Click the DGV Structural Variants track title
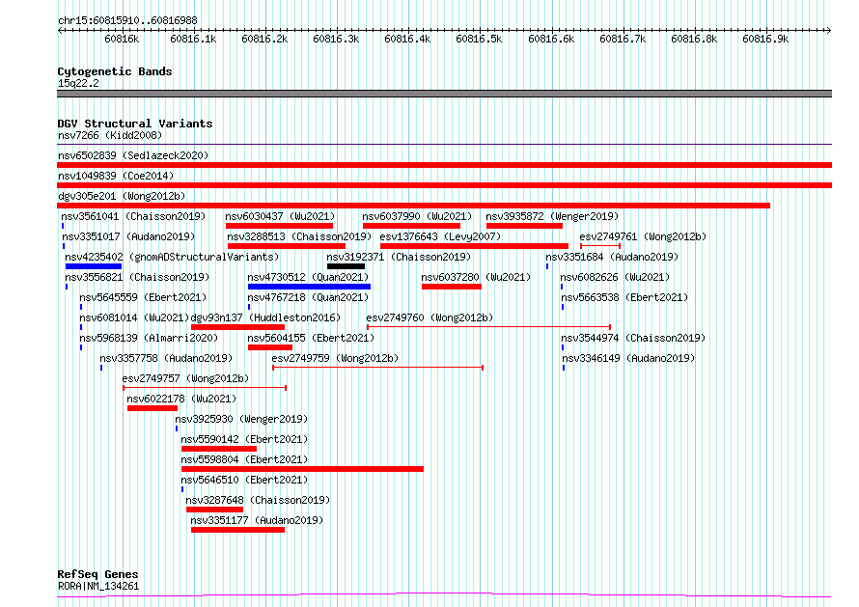 click(135, 124)
